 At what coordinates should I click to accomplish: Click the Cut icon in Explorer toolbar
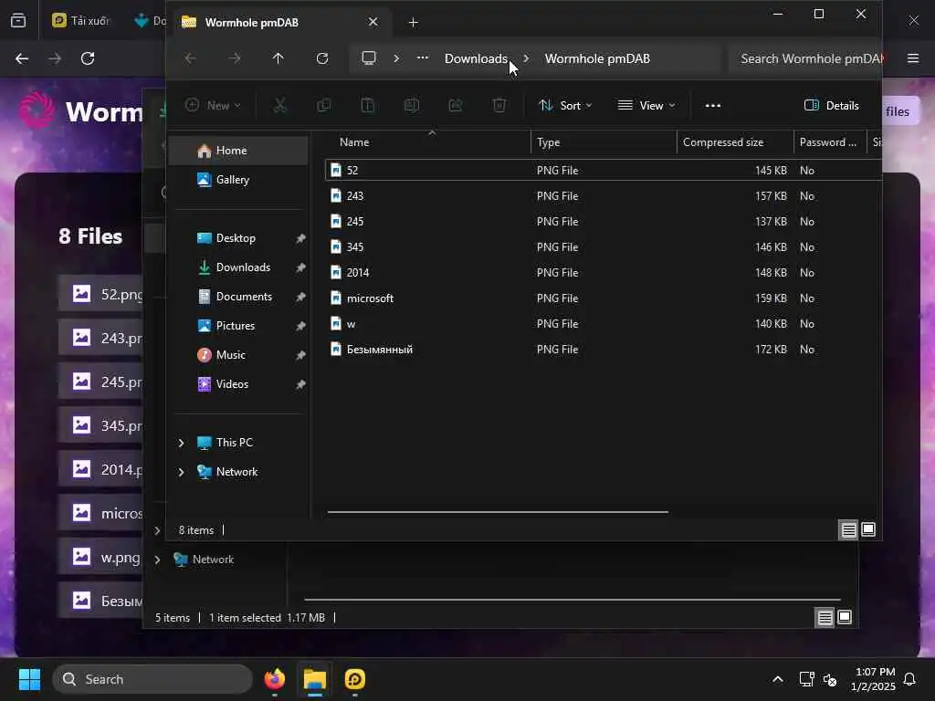pyautogui.click(x=279, y=106)
